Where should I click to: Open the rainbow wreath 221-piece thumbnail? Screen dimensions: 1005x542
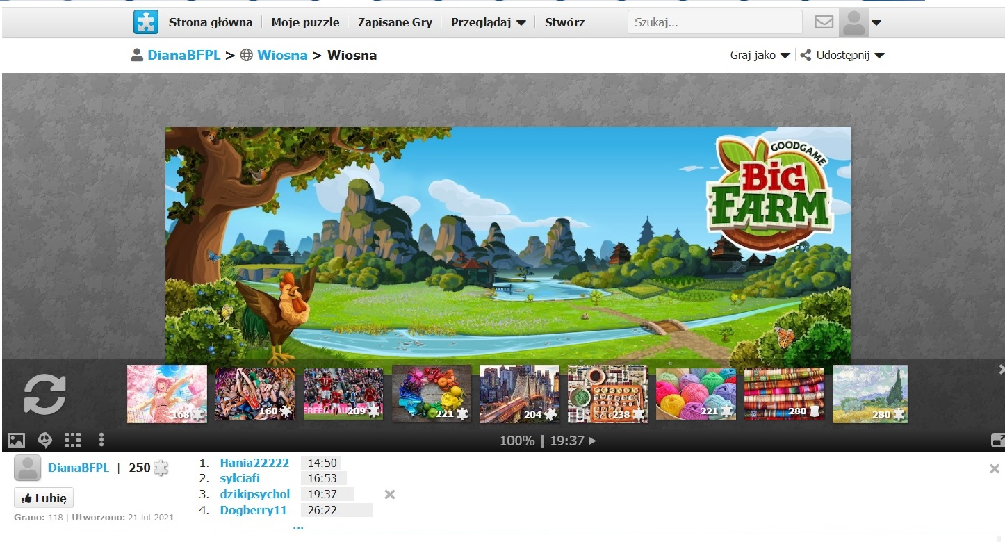click(432, 394)
